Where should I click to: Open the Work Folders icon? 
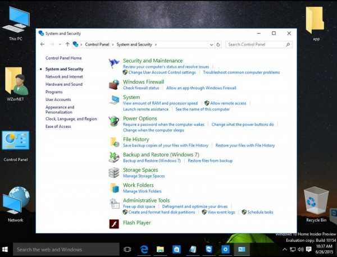click(114, 188)
